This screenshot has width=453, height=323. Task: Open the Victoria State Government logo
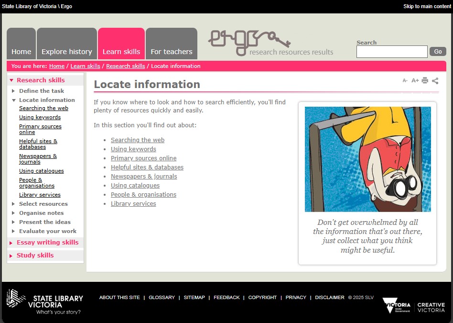[x=396, y=305]
